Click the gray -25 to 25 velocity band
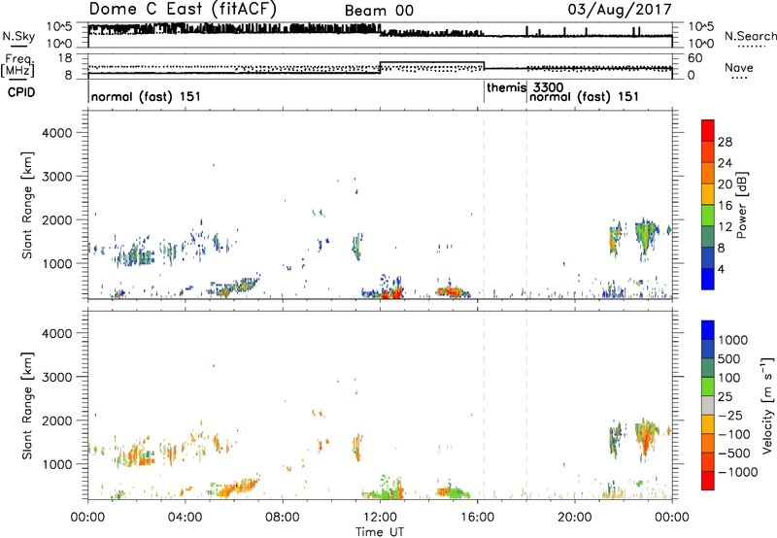 708,405
